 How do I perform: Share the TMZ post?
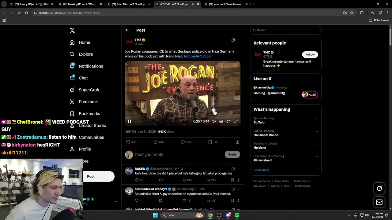pyautogui.click(x=237, y=142)
